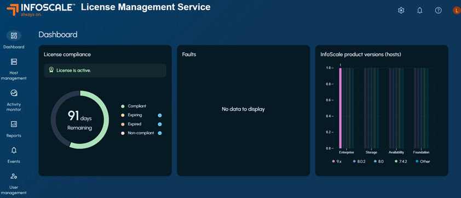Image resolution: width=461 pixels, height=198 pixels.
Task: Click the Dashboard page heading
Action: [x=58, y=35]
